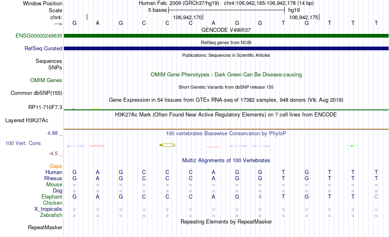
Task: Open the Layered H3K27Ac track label
Action: click(x=27, y=121)
